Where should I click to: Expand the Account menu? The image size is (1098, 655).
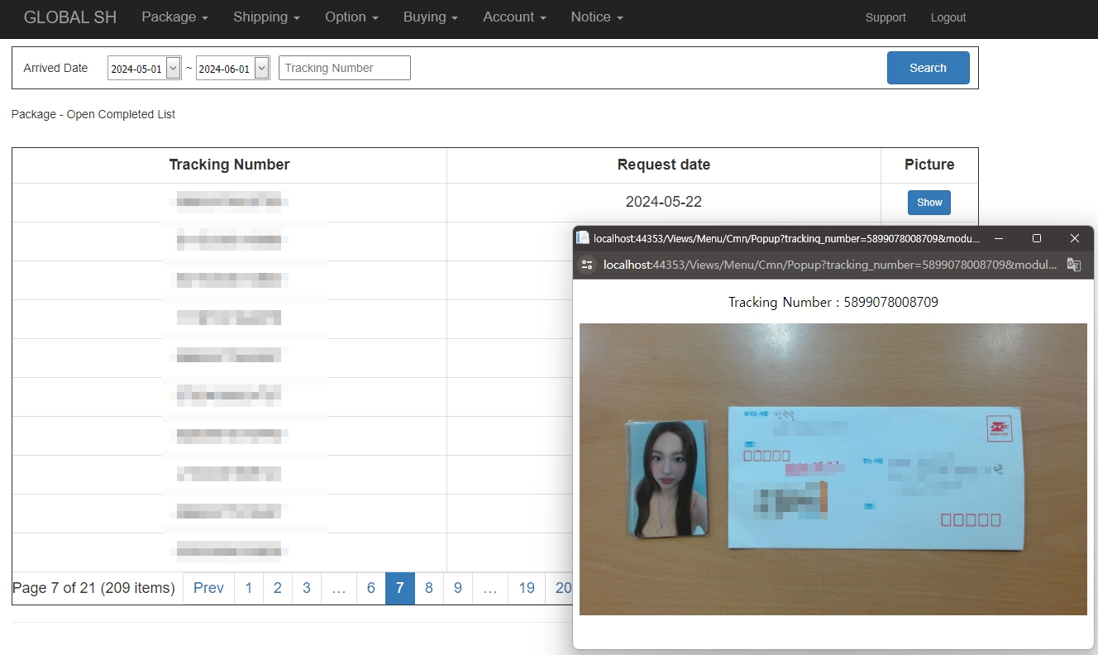click(x=514, y=17)
